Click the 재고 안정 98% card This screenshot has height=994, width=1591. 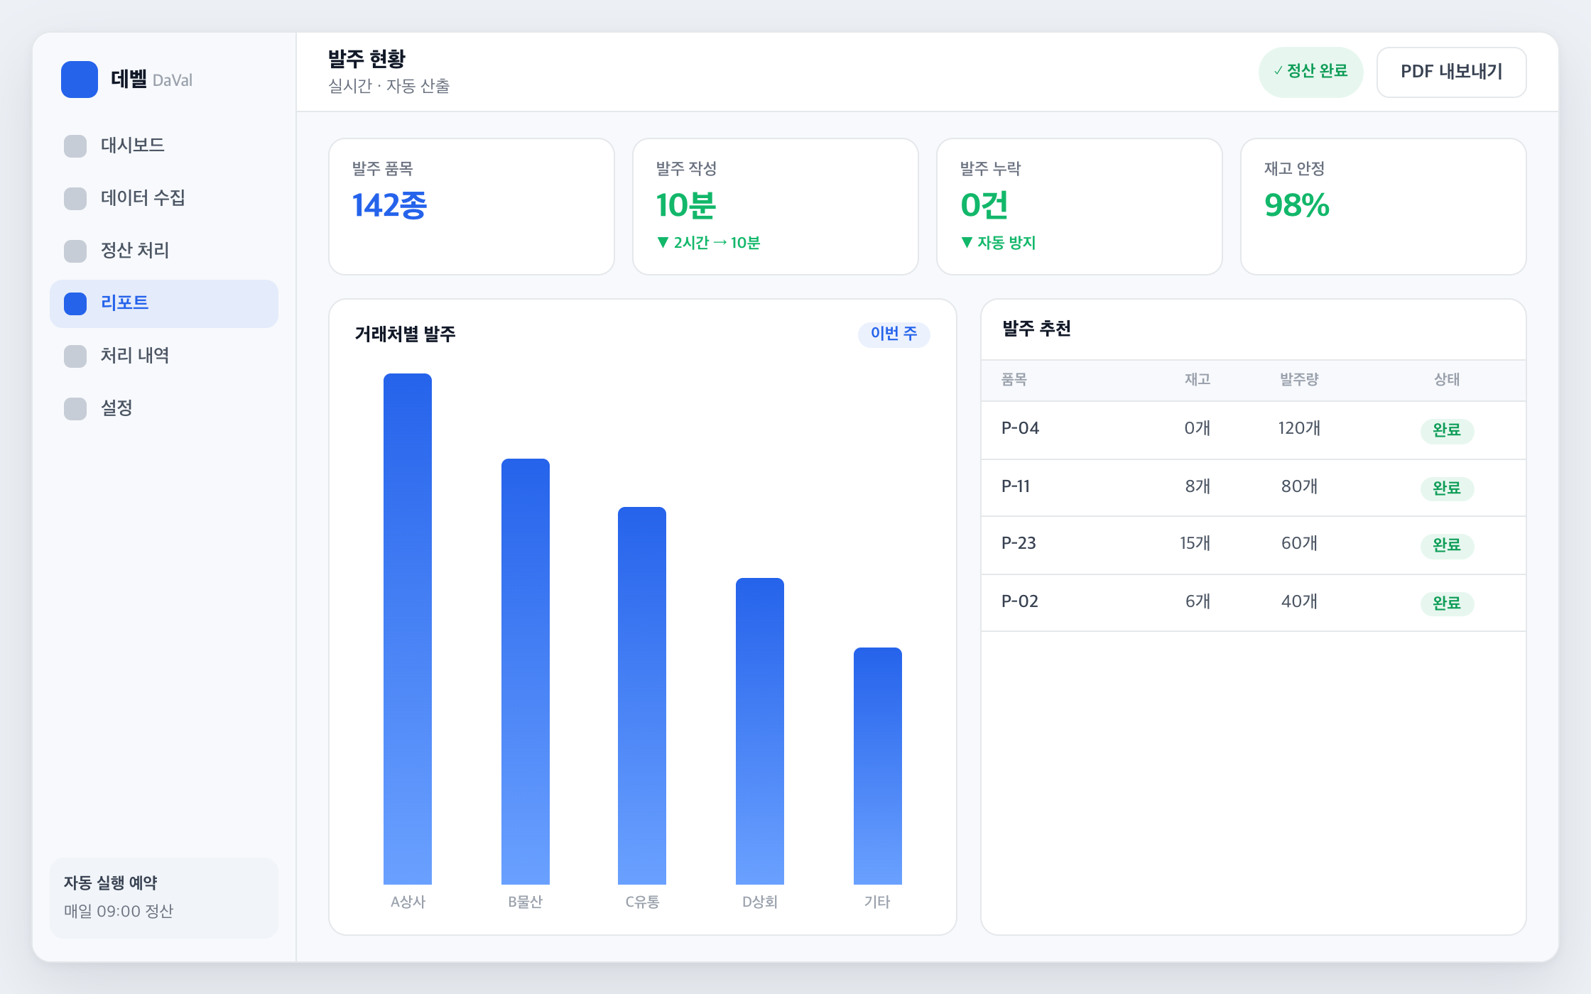pos(1384,207)
